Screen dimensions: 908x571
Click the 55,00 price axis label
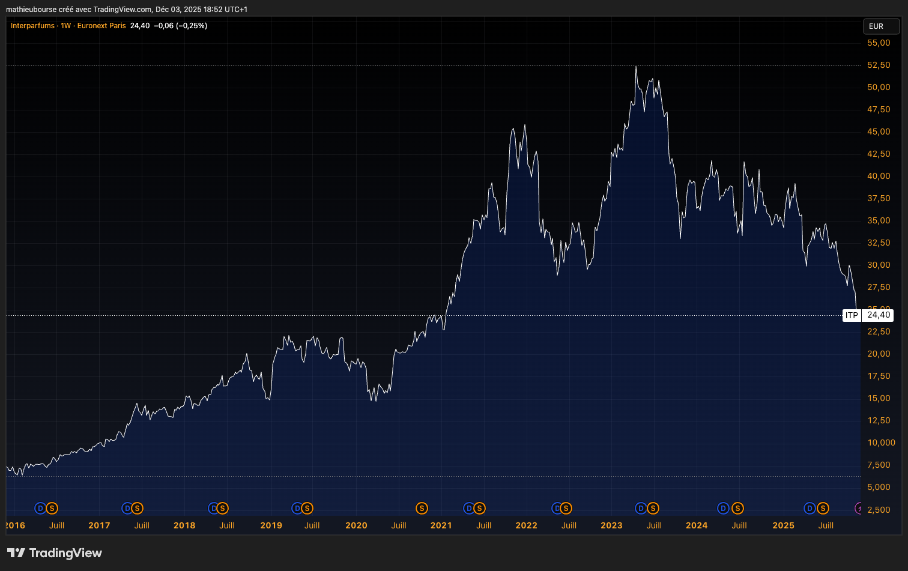(x=879, y=43)
